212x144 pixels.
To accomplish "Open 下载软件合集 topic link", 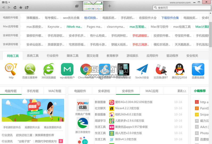I will [x=170, y=18].
